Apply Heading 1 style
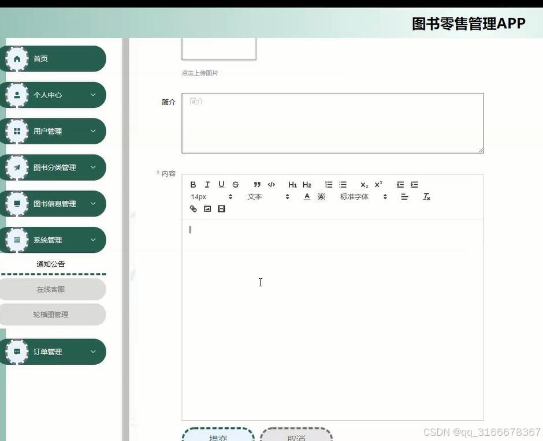Image resolution: width=543 pixels, height=441 pixels. pos(293,185)
